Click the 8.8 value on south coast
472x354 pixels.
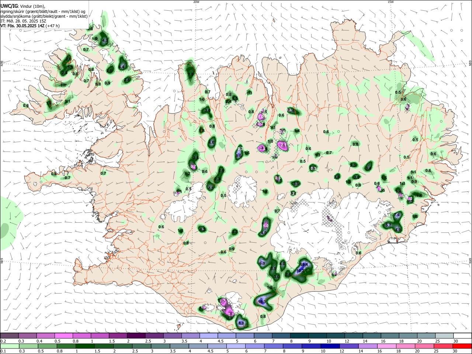(241, 323)
